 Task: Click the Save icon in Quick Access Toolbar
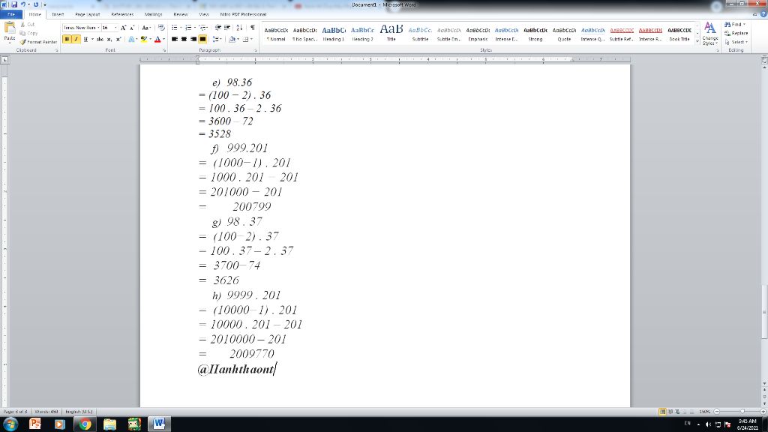14,4
